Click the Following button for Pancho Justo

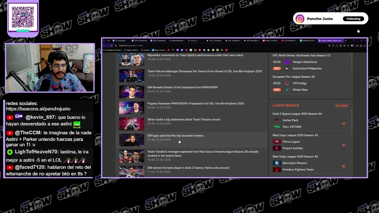pyautogui.click(x=354, y=19)
